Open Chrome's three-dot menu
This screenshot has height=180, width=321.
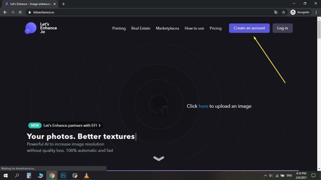click(x=316, y=12)
